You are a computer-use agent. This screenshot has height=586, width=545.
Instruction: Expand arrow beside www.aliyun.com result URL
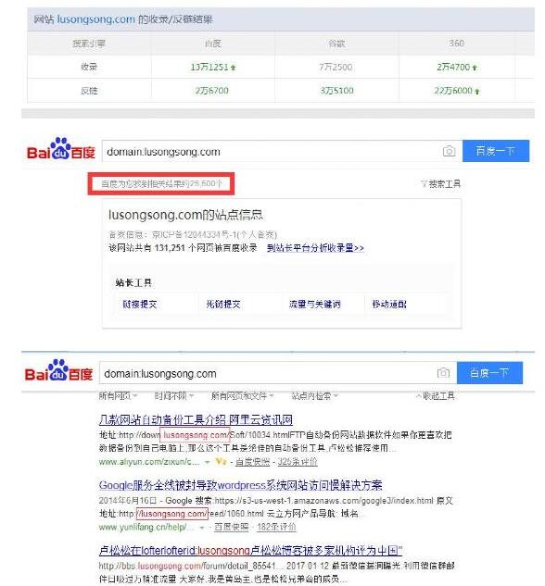207,462
